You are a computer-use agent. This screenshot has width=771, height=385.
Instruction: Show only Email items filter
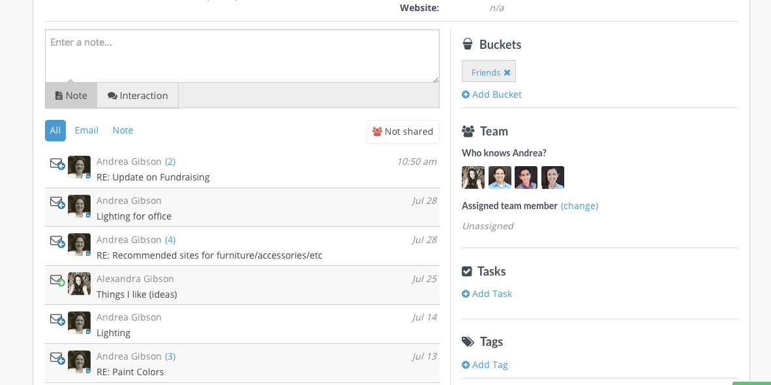pyautogui.click(x=86, y=130)
